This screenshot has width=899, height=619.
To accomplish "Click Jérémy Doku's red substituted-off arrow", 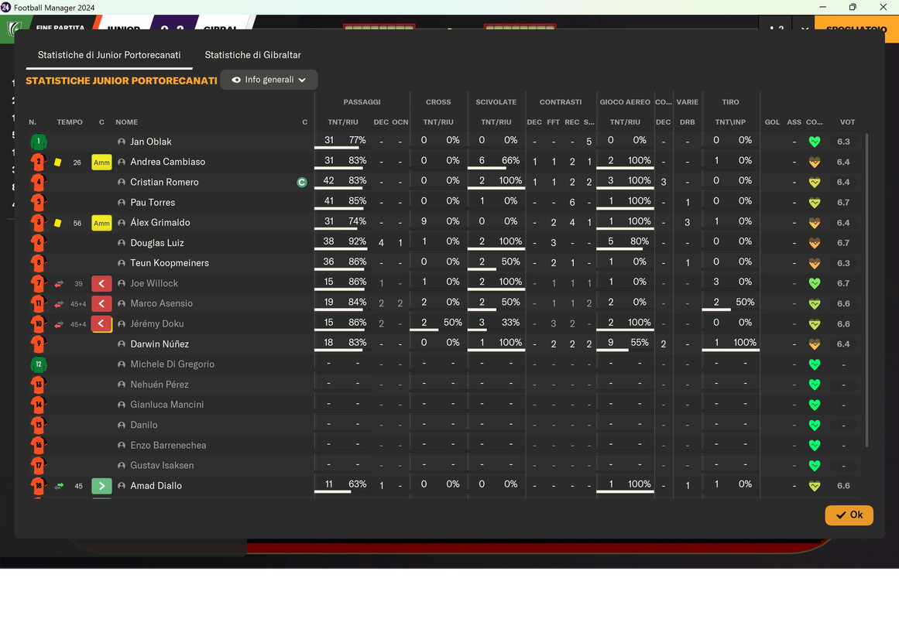I will 101,324.
